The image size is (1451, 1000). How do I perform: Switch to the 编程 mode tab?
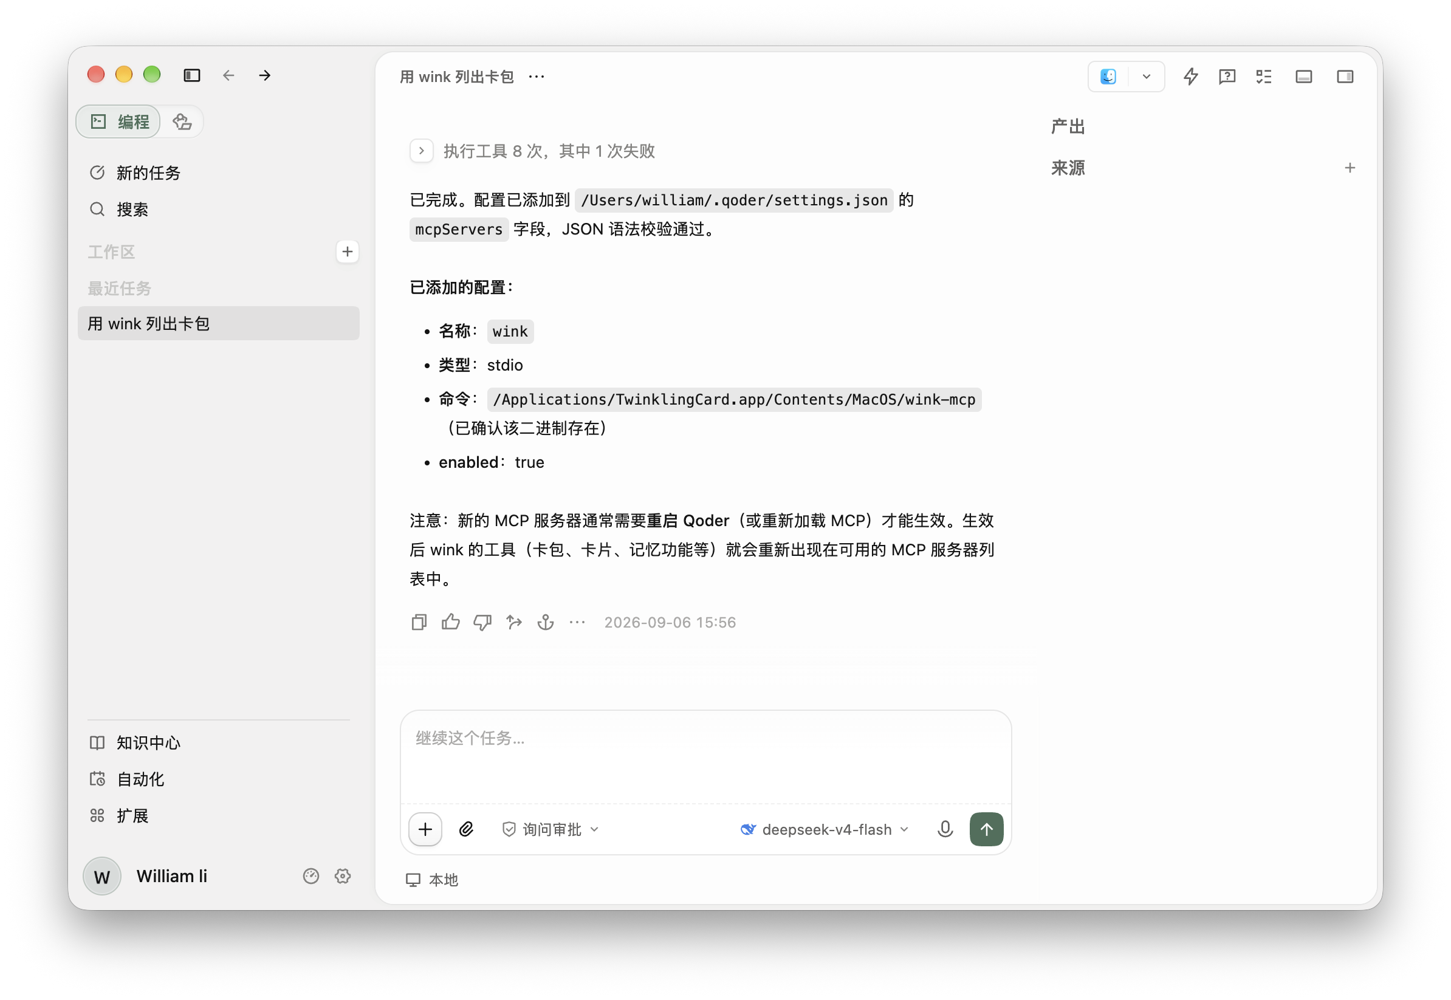(119, 122)
